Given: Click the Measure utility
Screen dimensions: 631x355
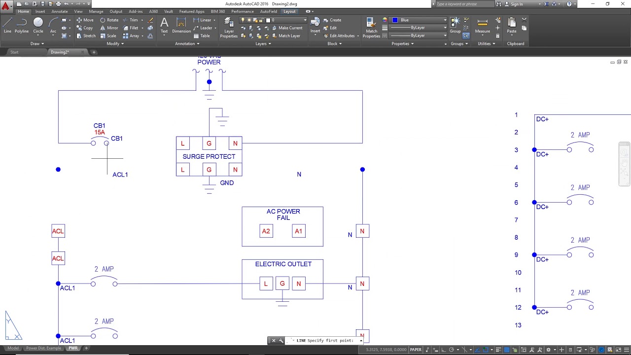Looking at the screenshot, I should [483, 26].
